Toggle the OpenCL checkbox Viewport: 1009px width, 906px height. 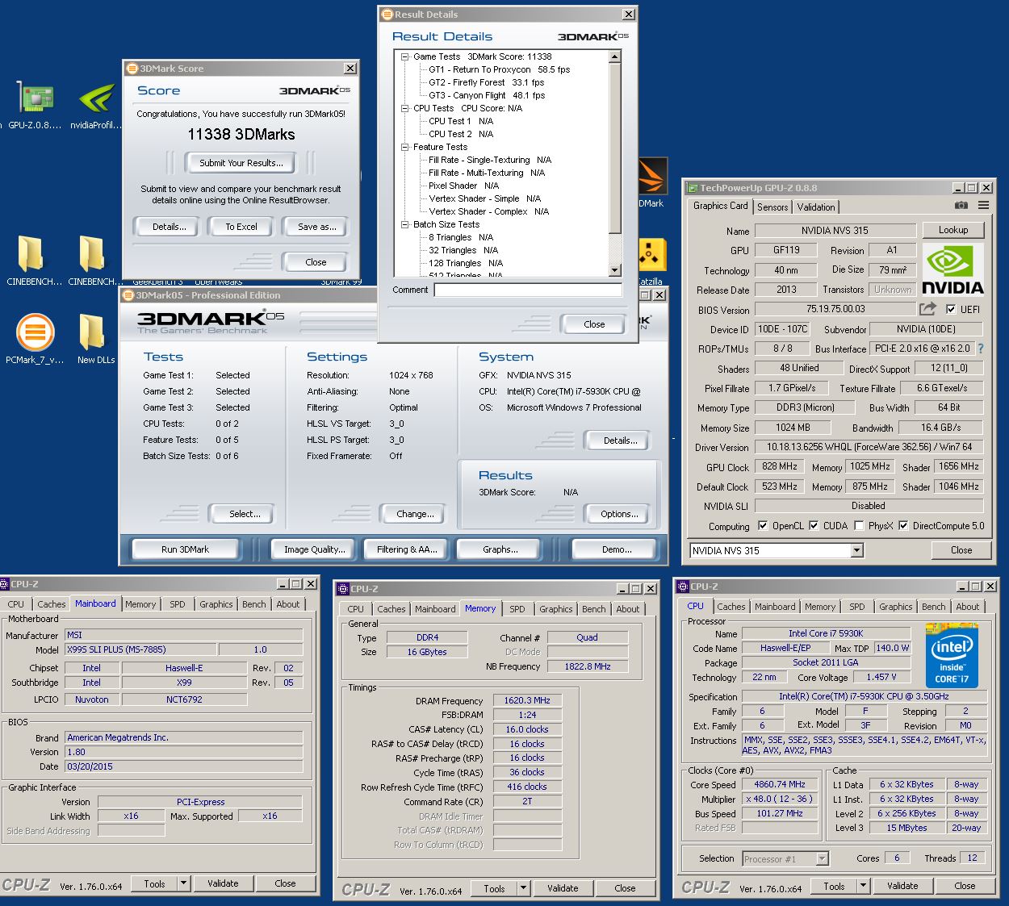click(763, 525)
